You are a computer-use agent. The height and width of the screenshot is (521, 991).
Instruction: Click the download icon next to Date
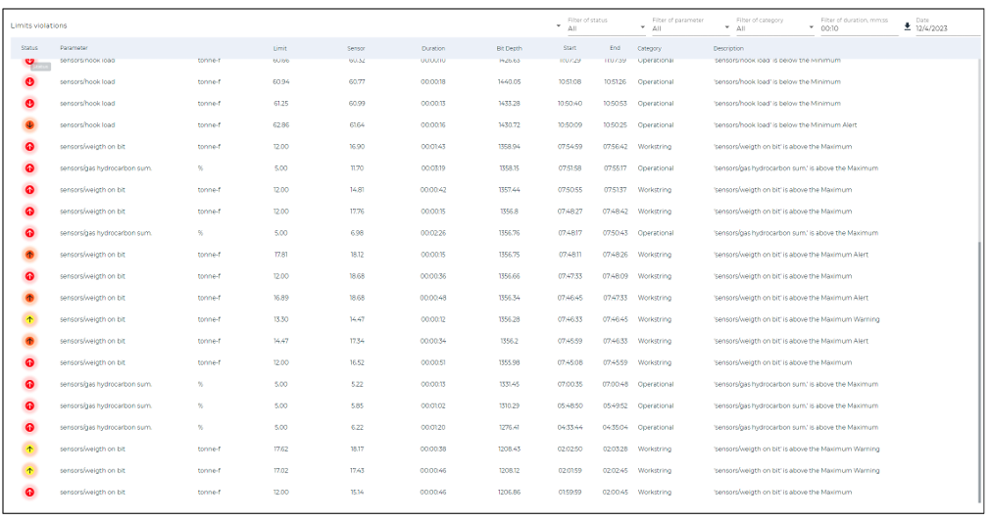[907, 26]
